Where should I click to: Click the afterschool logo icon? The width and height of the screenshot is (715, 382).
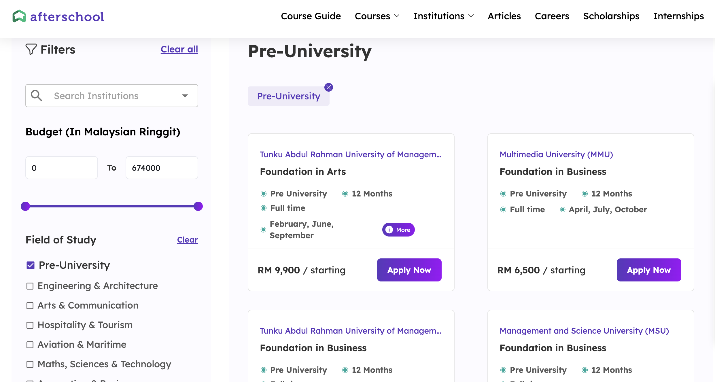[19, 16]
